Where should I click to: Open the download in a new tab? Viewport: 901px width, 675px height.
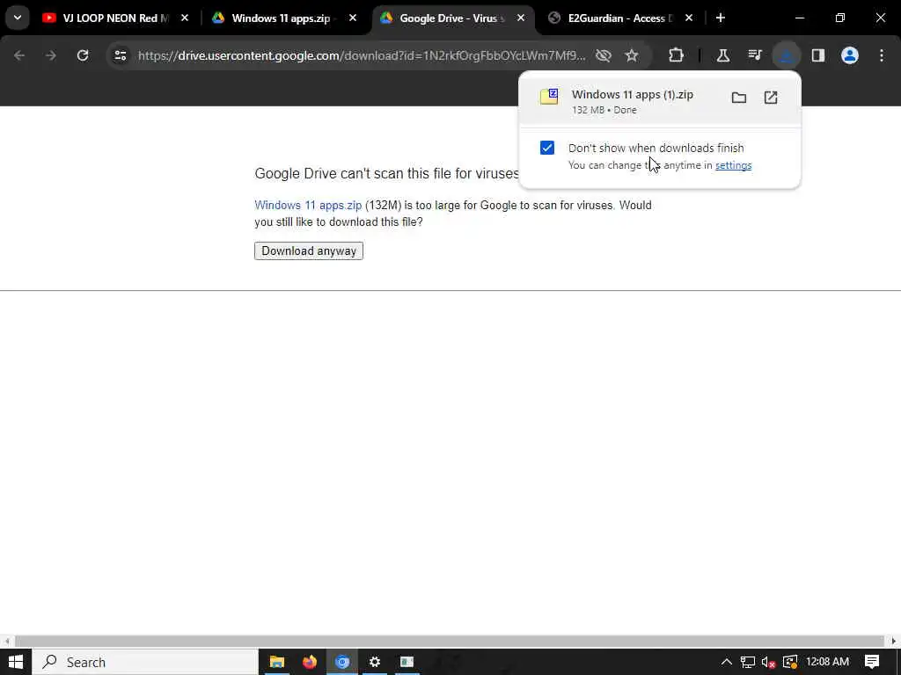(x=771, y=98)
